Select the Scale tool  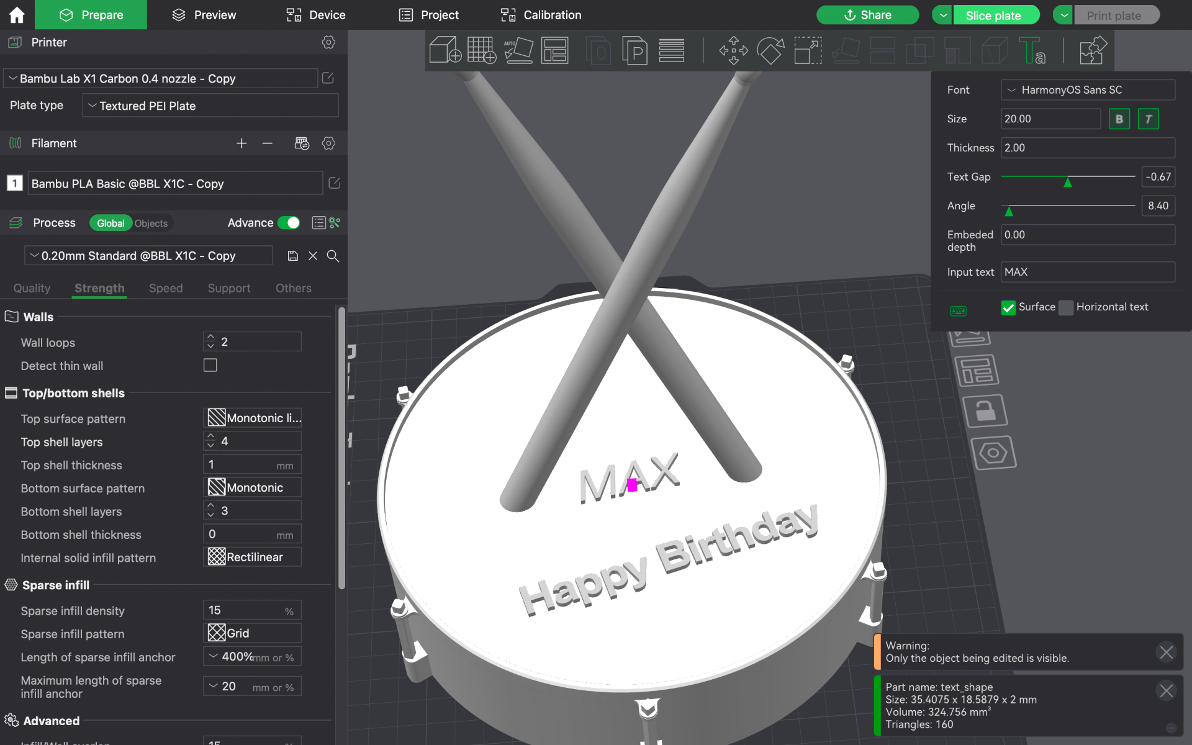pyautogui.click(x=808, y=50)
